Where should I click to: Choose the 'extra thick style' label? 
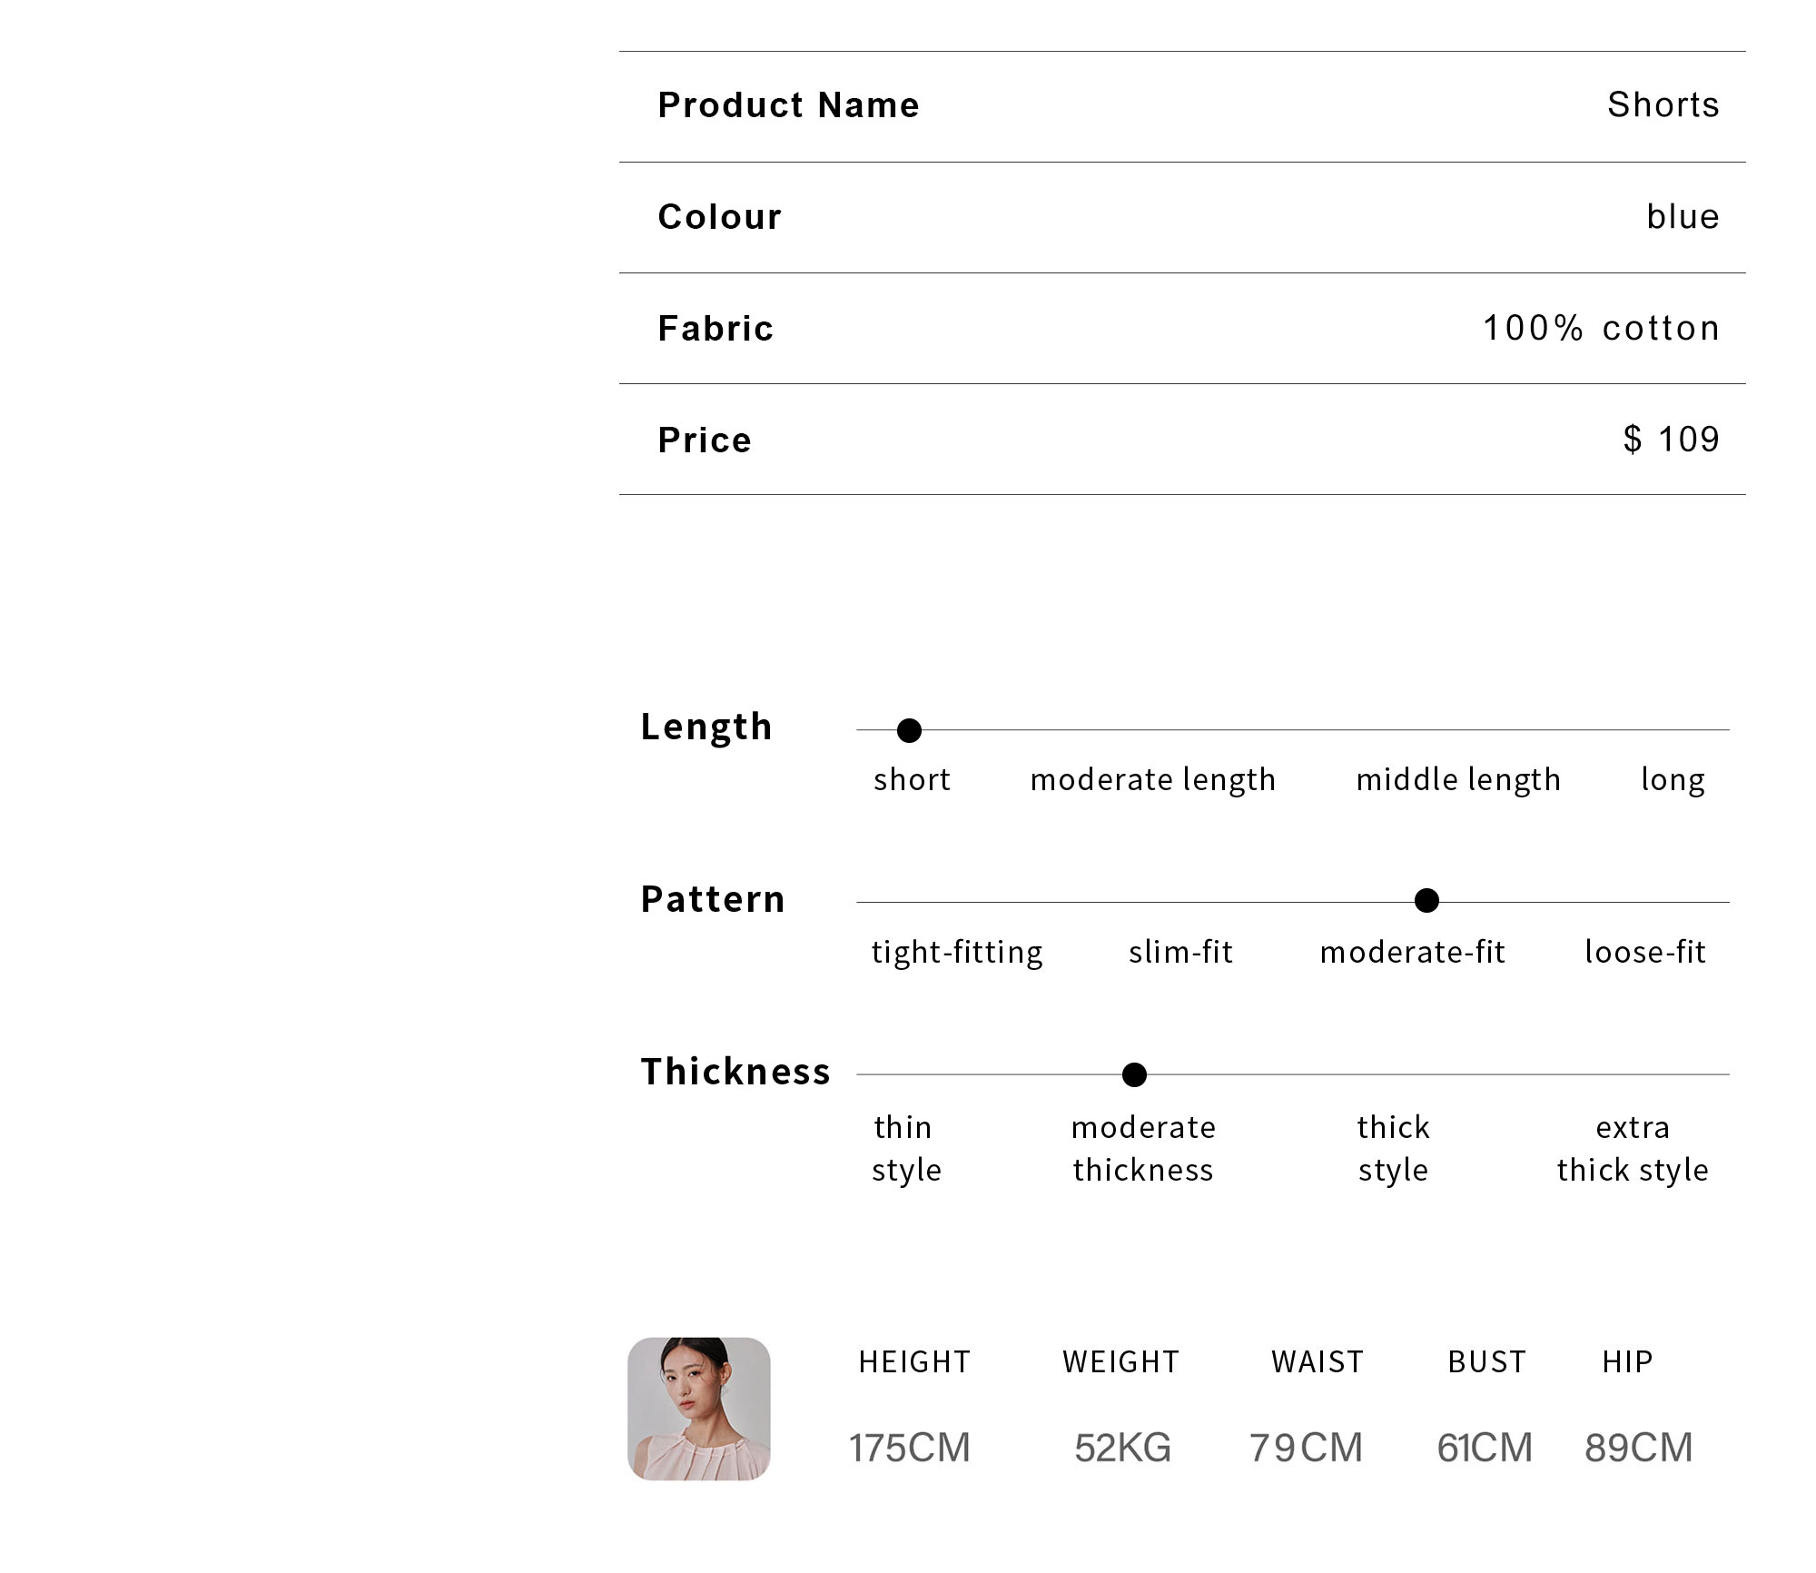pos(1632,1148)
